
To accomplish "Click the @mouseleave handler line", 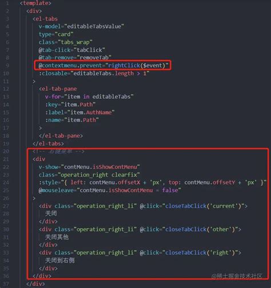I will (x=110, y=190).
